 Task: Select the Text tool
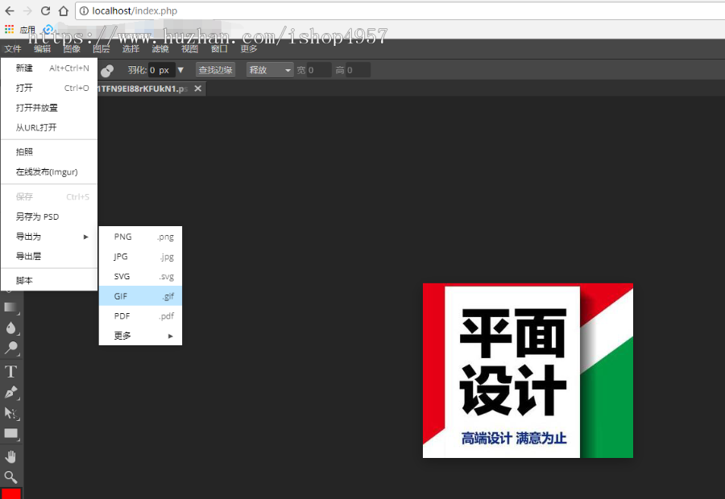tap(10, 371)
